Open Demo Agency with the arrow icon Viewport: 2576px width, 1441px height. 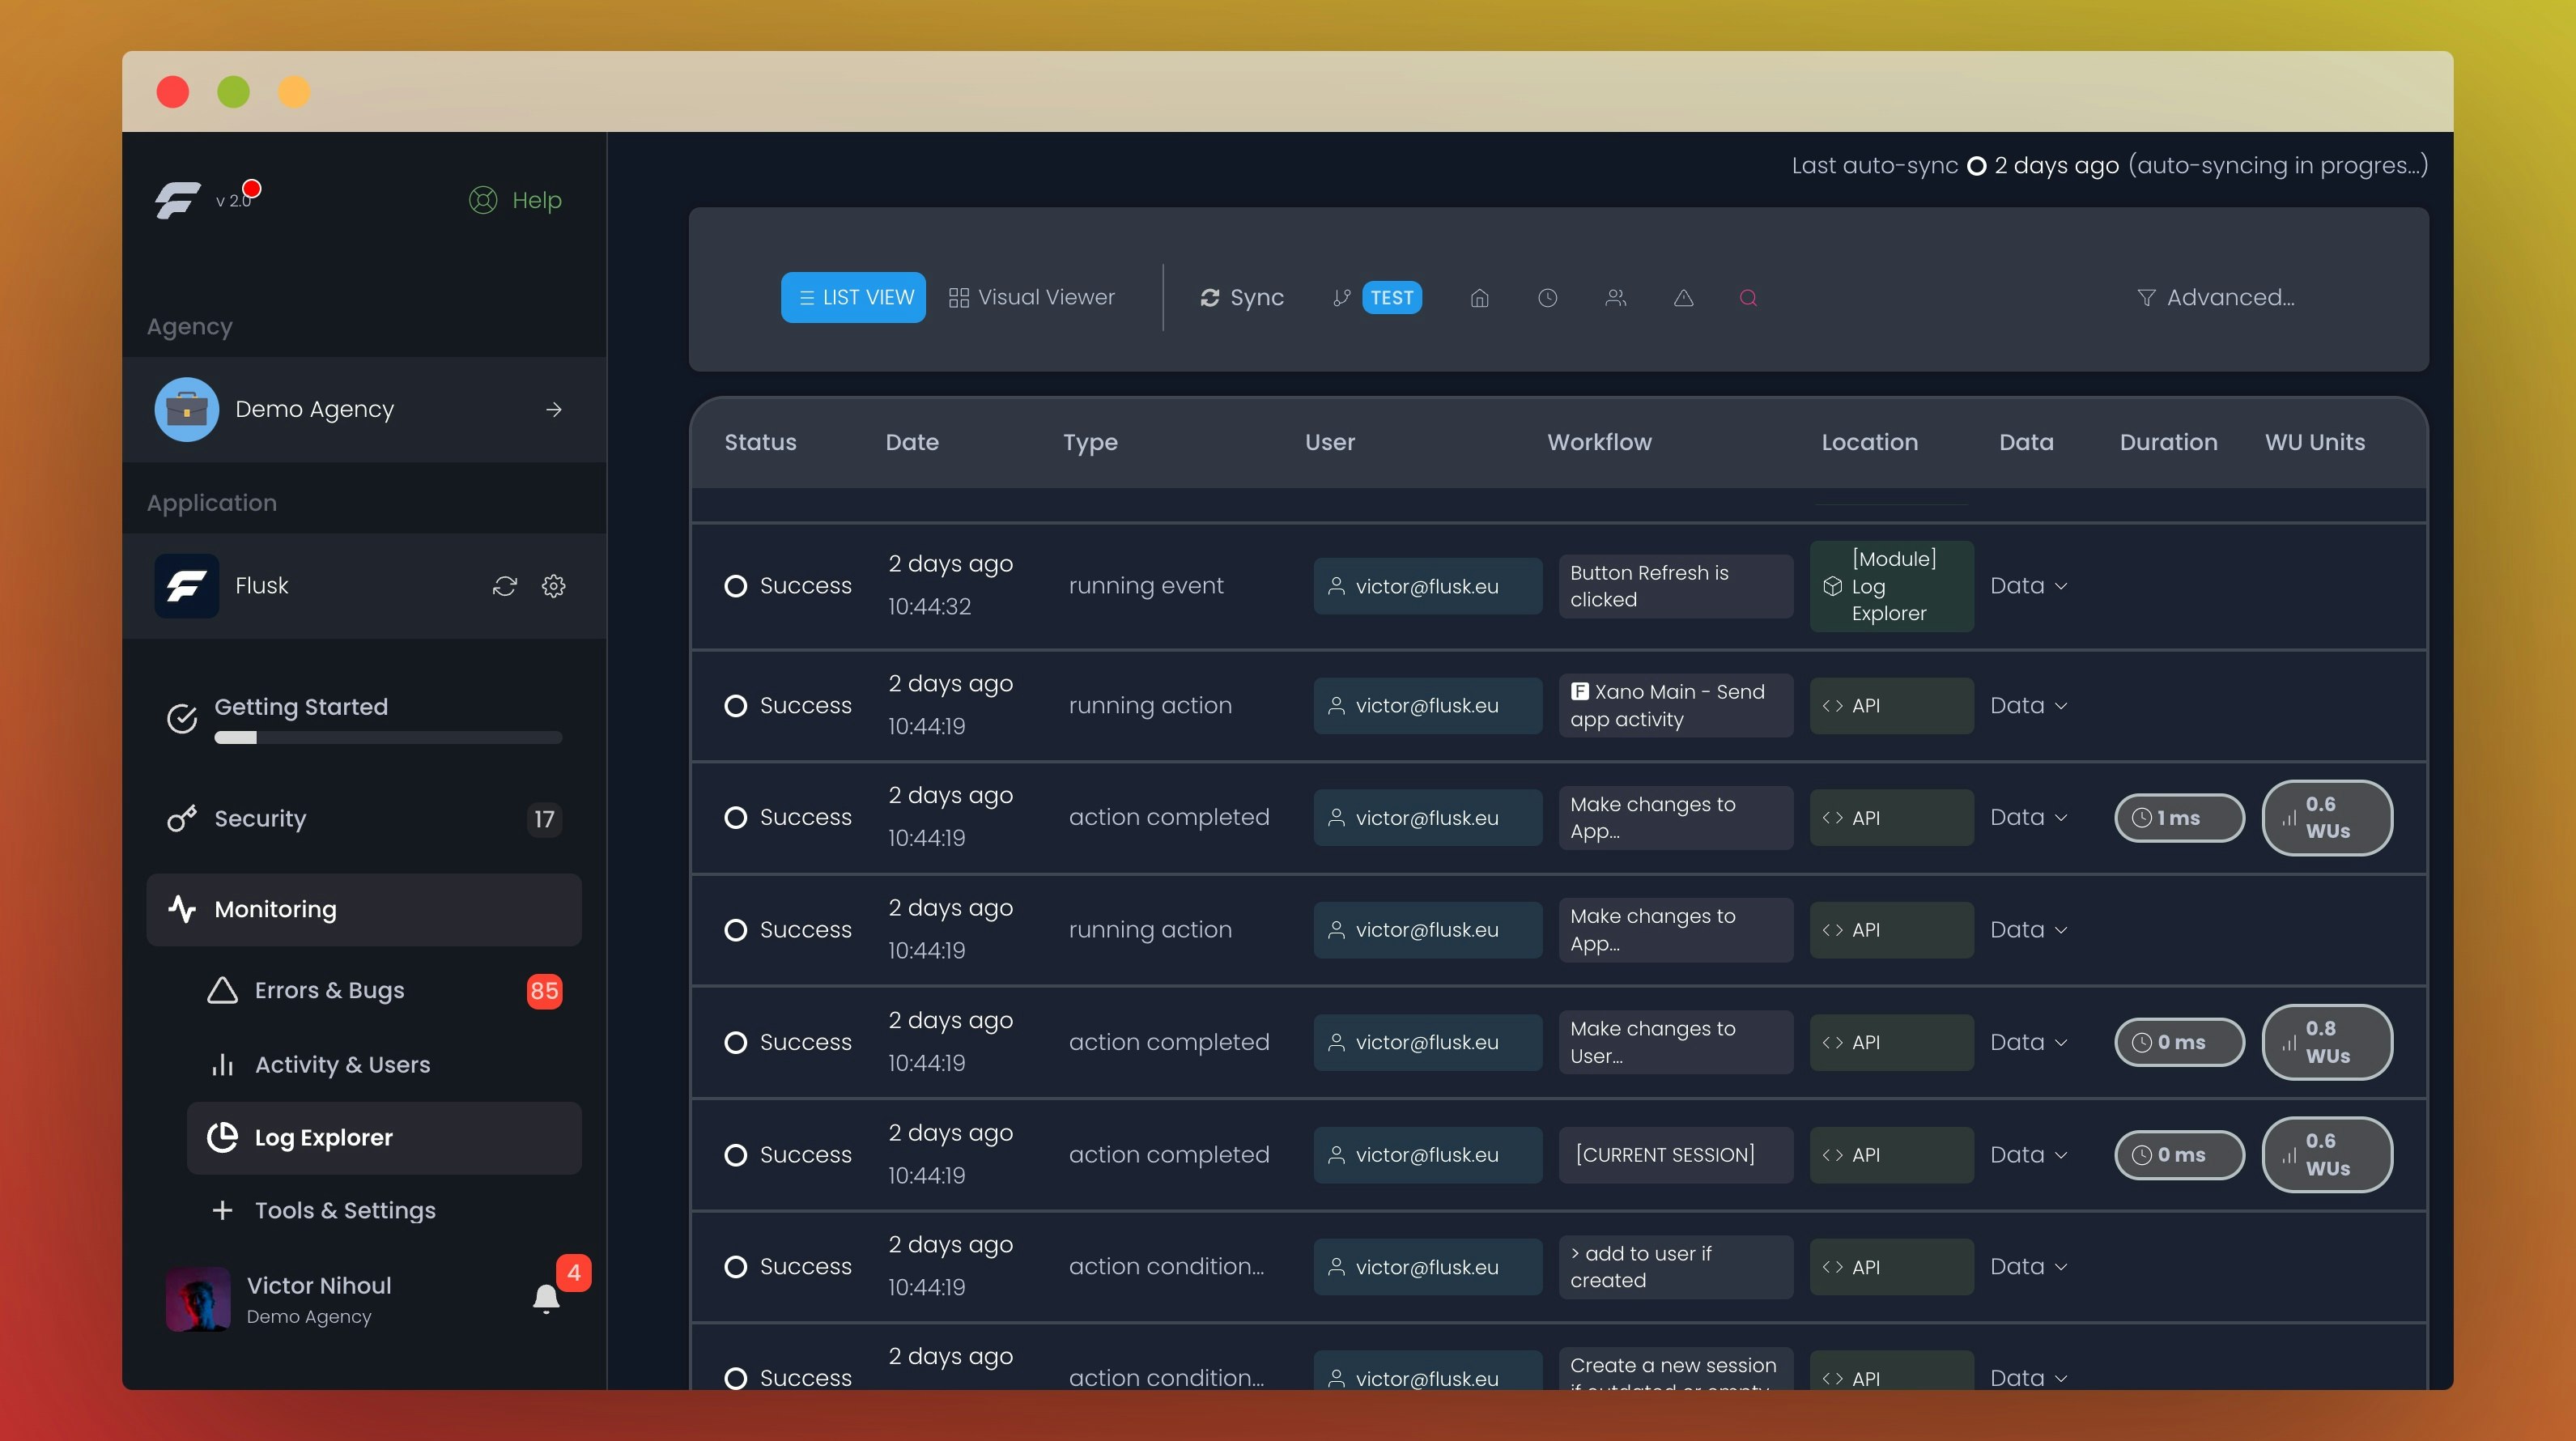pos(554,409)
